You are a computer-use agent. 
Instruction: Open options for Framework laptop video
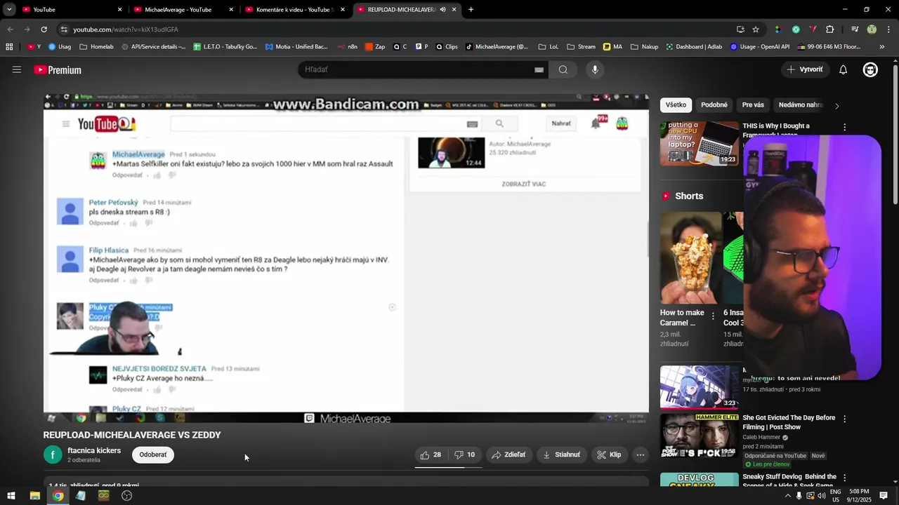pos(845,128)
